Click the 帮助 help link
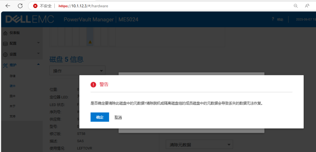 click(280, 20)
